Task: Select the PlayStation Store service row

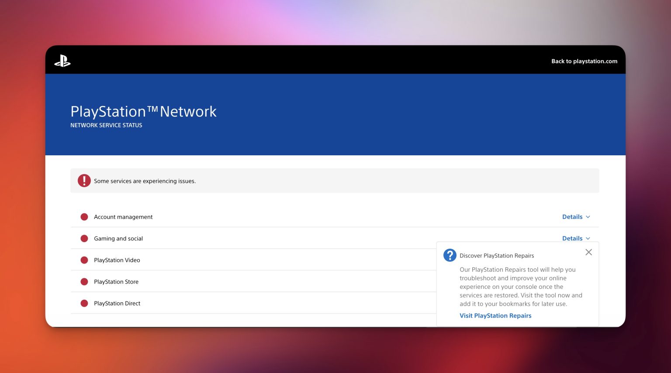Action: (116, 282)
